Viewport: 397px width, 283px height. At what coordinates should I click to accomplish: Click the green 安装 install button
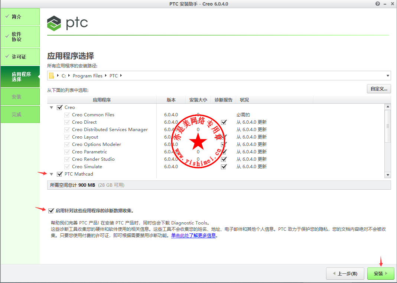[381, 273]
